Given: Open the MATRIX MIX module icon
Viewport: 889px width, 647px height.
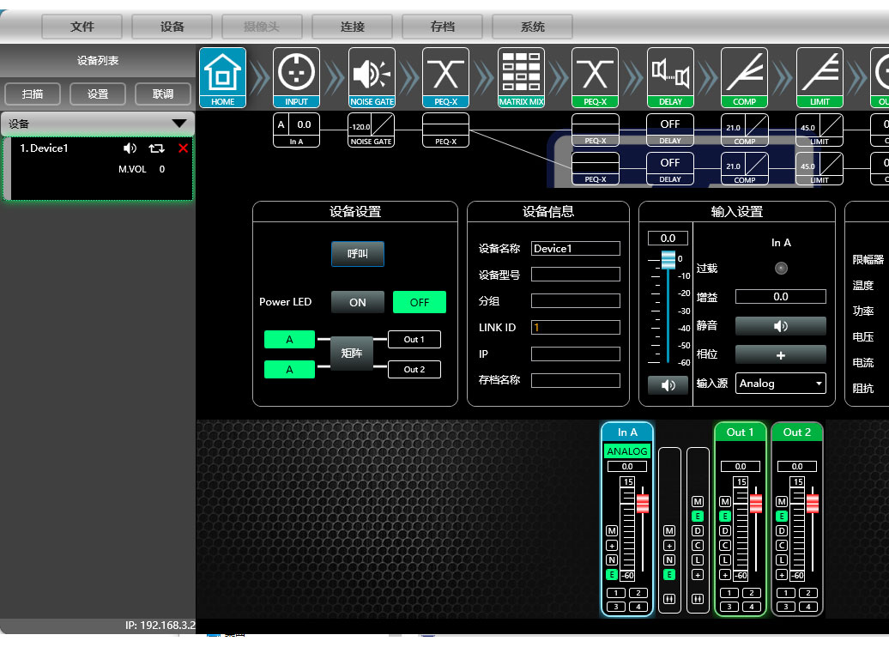Looking at the screenshot, I should tap(521, 78).
